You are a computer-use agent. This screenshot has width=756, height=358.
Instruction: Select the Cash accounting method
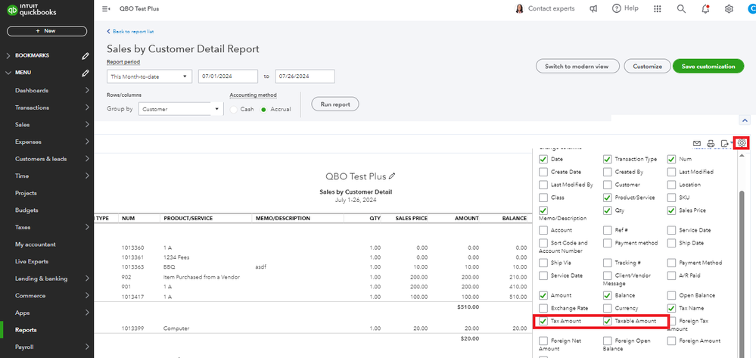235,109
